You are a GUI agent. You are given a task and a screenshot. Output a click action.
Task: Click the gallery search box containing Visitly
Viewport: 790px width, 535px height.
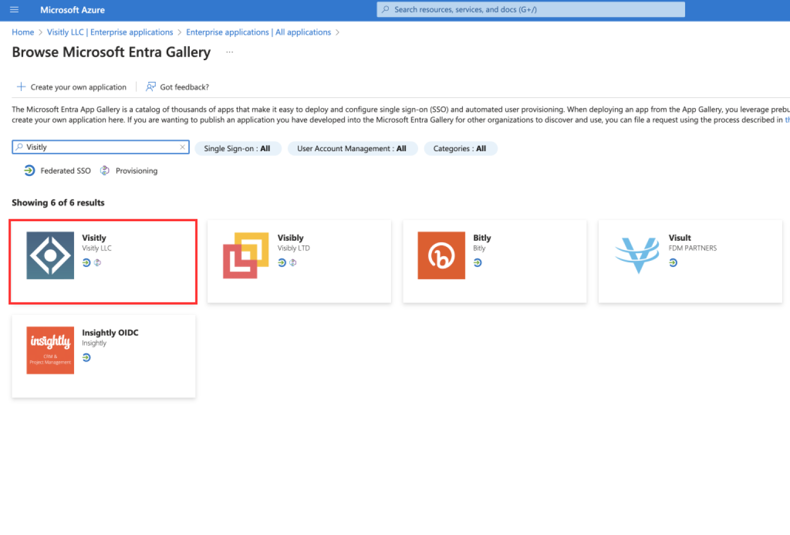[101, 147]
